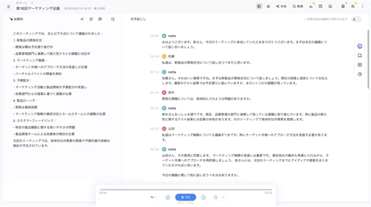Click the speaker name 山田
The image size is (371, 207).
click(171, 129)
